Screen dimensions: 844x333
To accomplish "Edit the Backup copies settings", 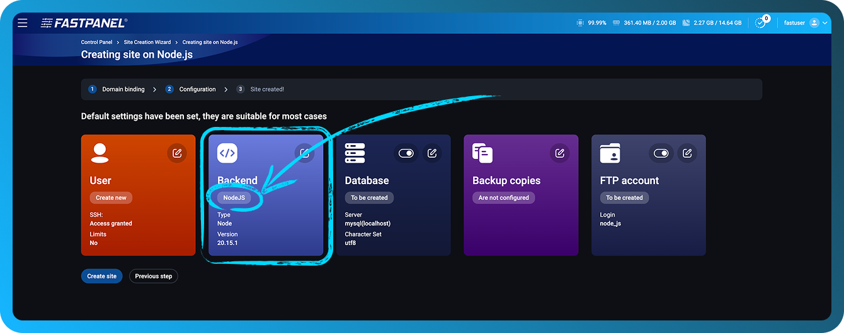I will [559, 153].
